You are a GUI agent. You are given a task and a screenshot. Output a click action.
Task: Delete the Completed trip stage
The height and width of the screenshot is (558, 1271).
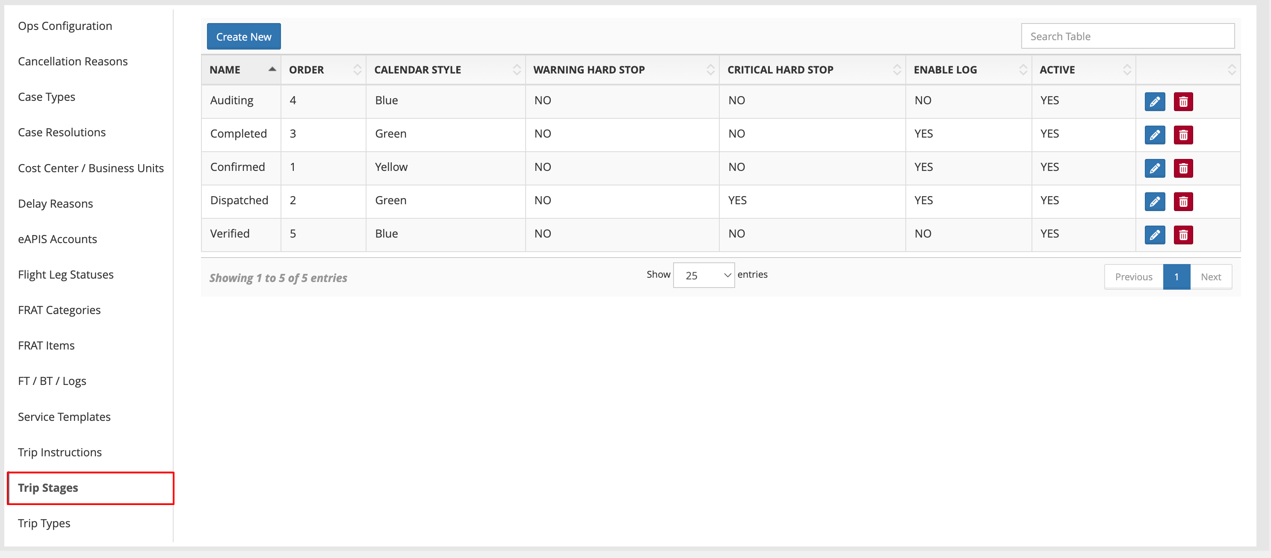[1183, 135]
